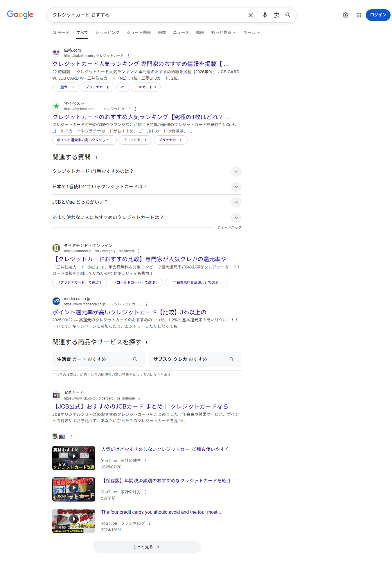Click the ログイン button
This screenshot has width=392, height=564.
point(378,15)
